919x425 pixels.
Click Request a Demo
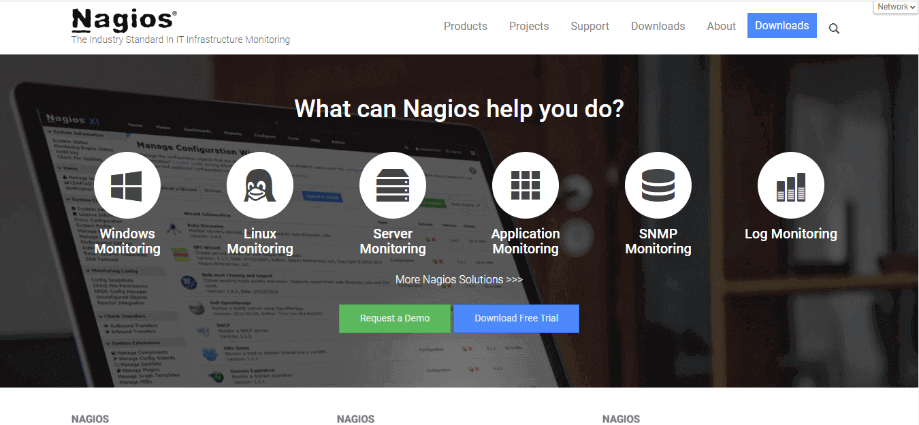(396, 318)
